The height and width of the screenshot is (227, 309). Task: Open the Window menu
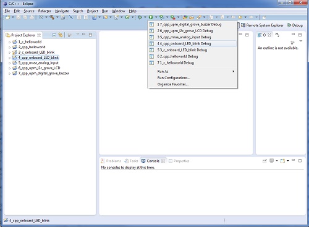point(119,11)
